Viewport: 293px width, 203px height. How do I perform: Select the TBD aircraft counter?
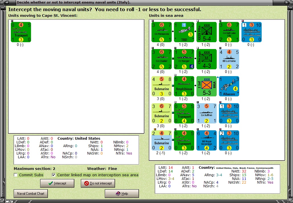184,32
